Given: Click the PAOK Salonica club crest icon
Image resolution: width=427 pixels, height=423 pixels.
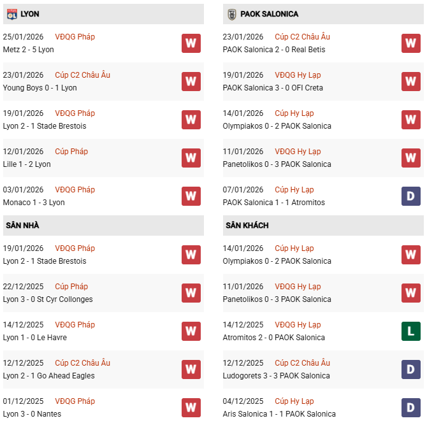Looking at the screenshot, I should coord(231,14).
